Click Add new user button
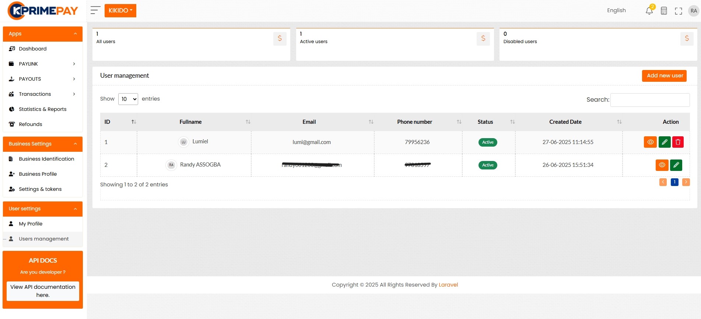701x319 pixels. [x=665, y=76]
